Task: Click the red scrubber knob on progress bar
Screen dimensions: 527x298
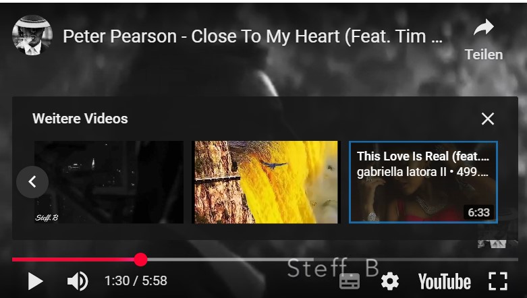Action: (140, 260)
